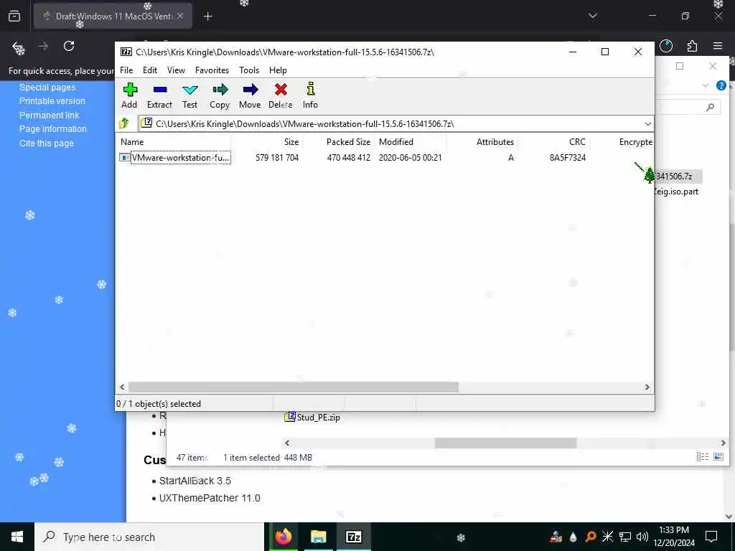Open Firefox list all tabs chevron
735x551 pixels.
592,16
